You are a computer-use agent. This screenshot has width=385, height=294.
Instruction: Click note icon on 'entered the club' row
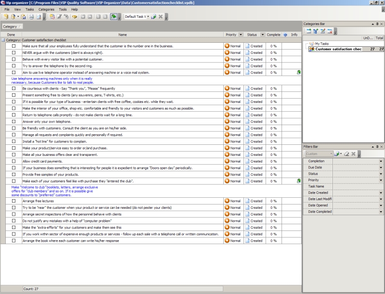(298, 181)
